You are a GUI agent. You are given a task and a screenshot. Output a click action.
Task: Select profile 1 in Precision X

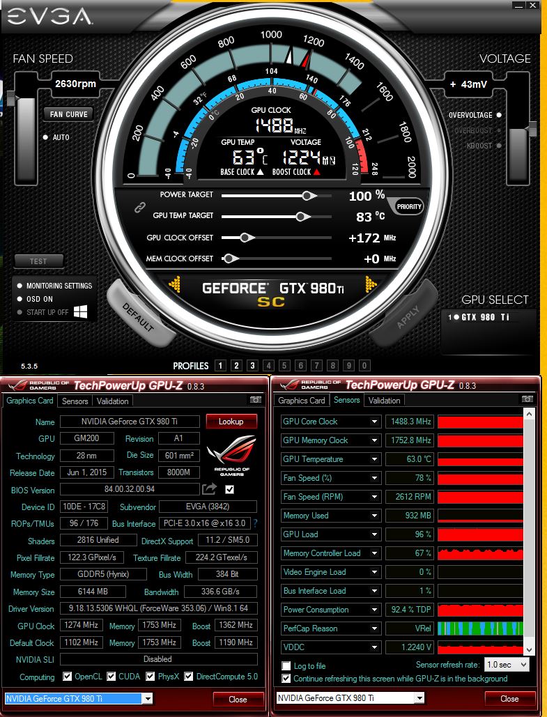pos(220,365)
